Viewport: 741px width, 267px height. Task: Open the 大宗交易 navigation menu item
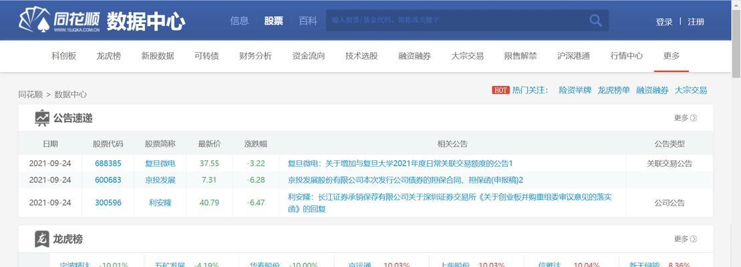467,55
